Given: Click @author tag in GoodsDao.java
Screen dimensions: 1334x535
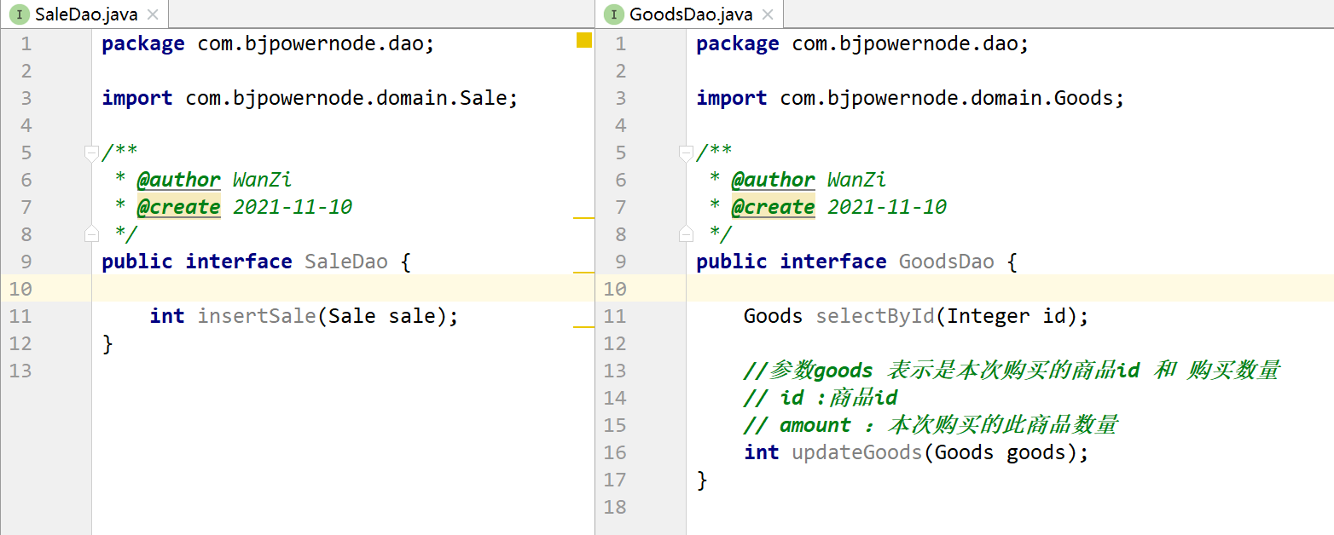Looking at the screenshot, I should [x=774, y=180].
